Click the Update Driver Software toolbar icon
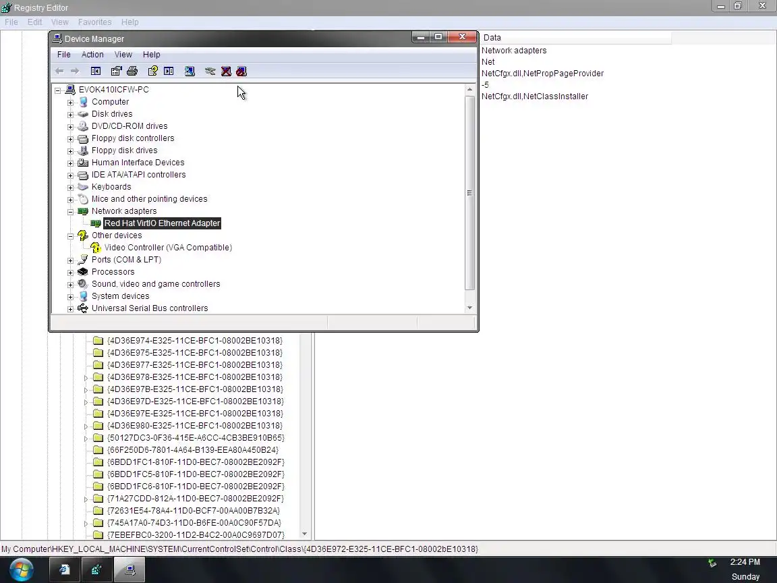 point(210,72)
